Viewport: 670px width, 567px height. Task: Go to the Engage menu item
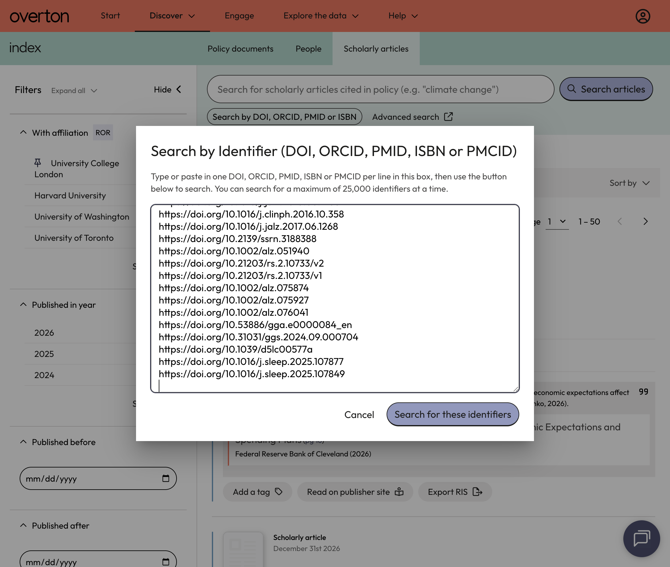tap(239, 16)
